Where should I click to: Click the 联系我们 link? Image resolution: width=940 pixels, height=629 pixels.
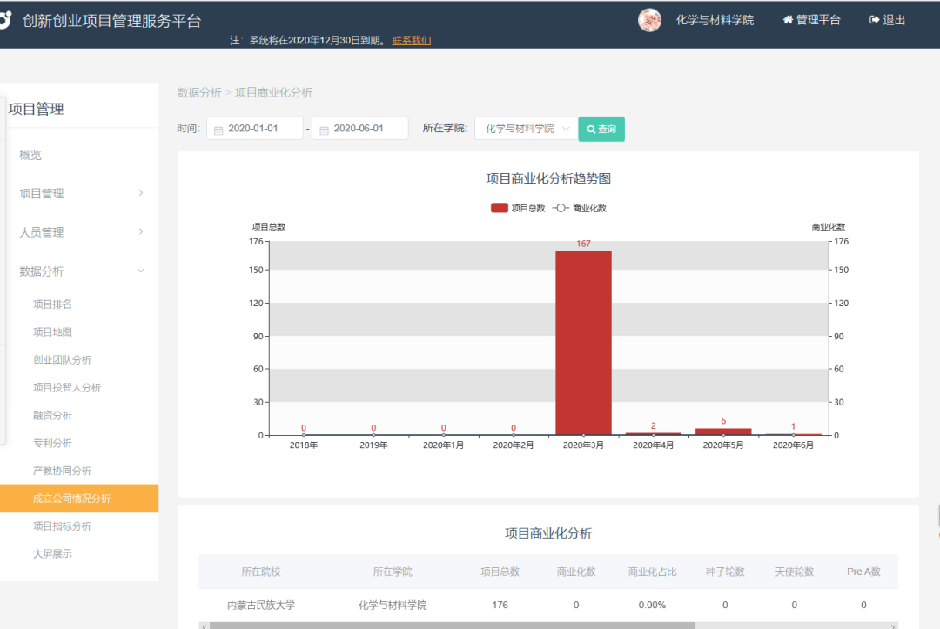pyautogui.click(x=411, y=41)
